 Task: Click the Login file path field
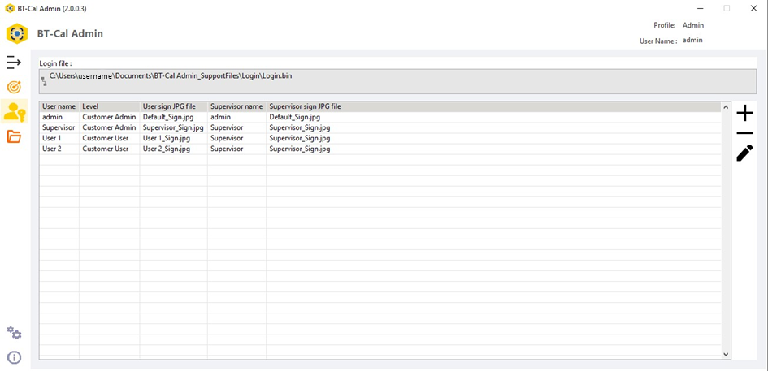pyautogui.click(x=397, y=81)
